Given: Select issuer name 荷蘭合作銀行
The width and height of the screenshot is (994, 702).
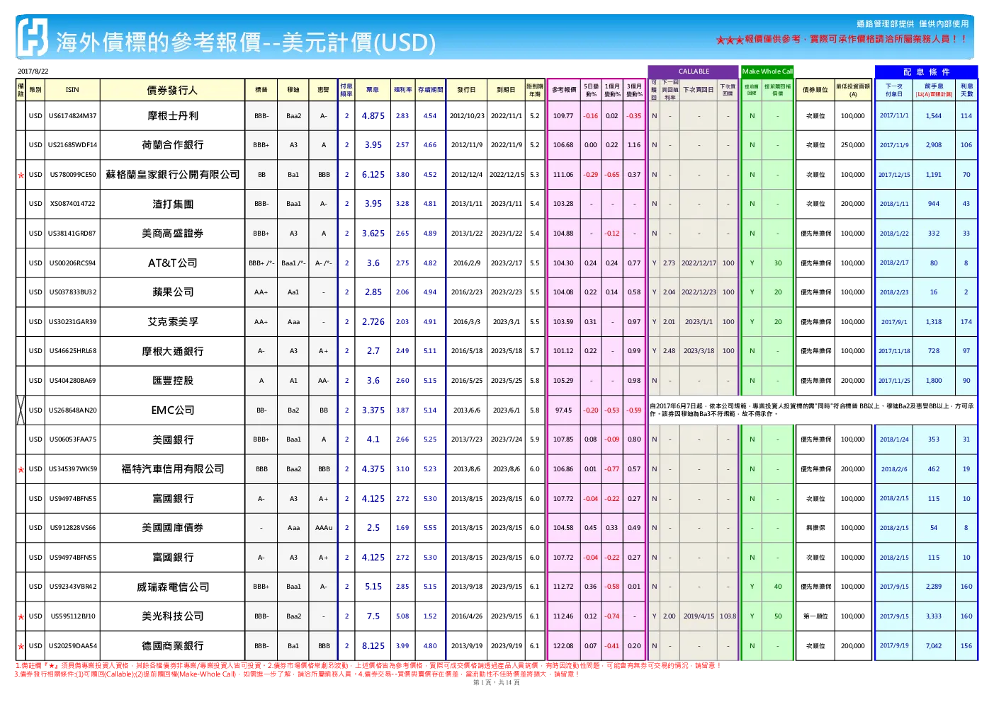Looking at the screenshot, I should click(173, 145).
